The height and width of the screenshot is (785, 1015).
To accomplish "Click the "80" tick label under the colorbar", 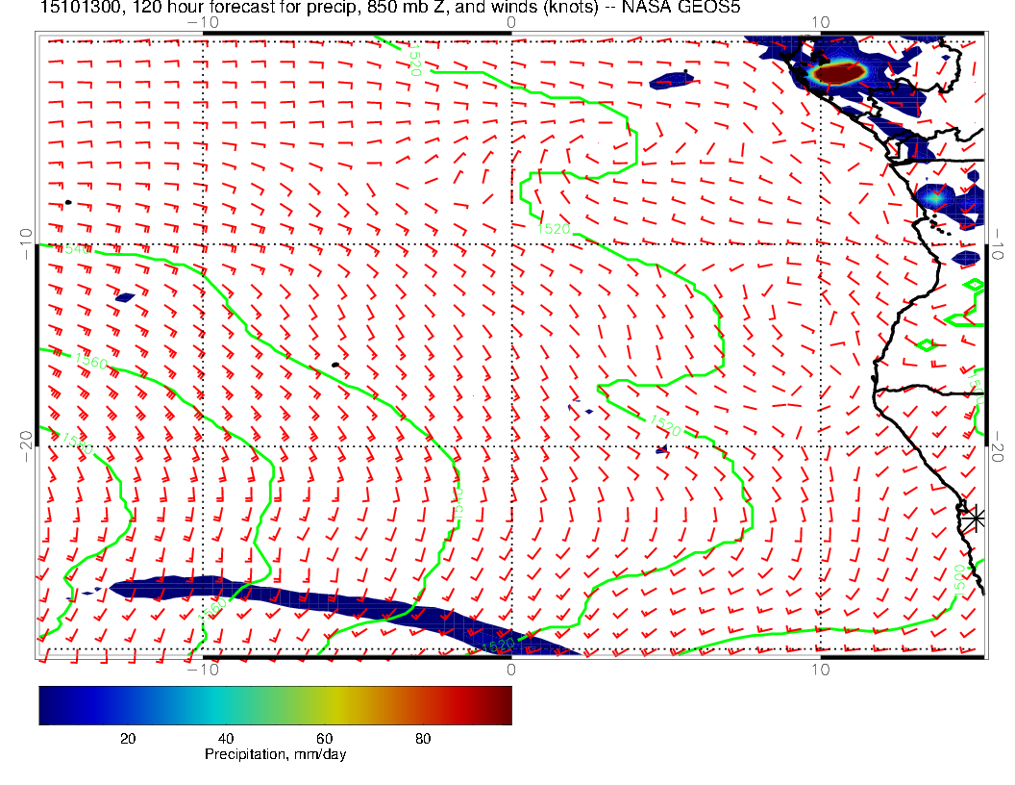I will 422,739.
